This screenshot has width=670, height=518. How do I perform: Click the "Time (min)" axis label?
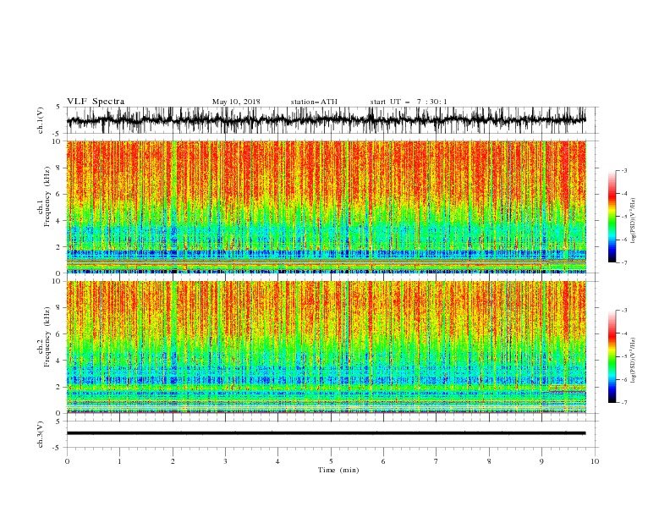tap(338, 470)
